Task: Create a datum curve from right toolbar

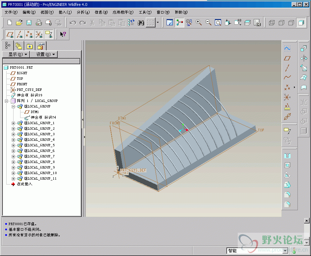Action: [x=287, y=77]
